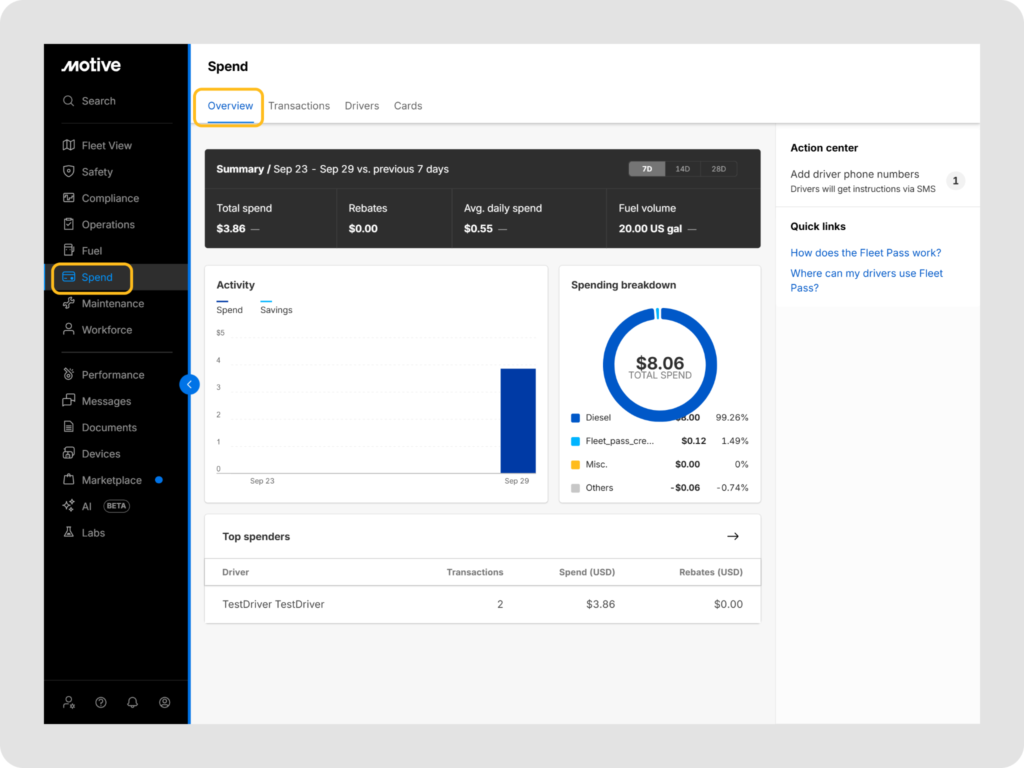Screen dimensions: 1024x768
Task: Open help question mark icon
Action: point(101,702)
